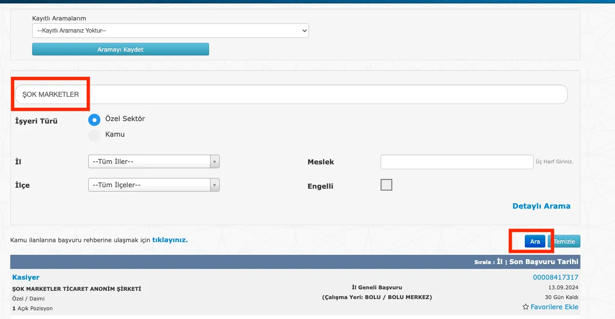Click the Favorilere Ekle link
615x319 pixels.
555,307
